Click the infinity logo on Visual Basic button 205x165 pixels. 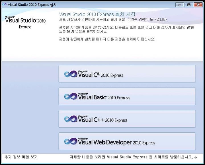coord(71,96)
